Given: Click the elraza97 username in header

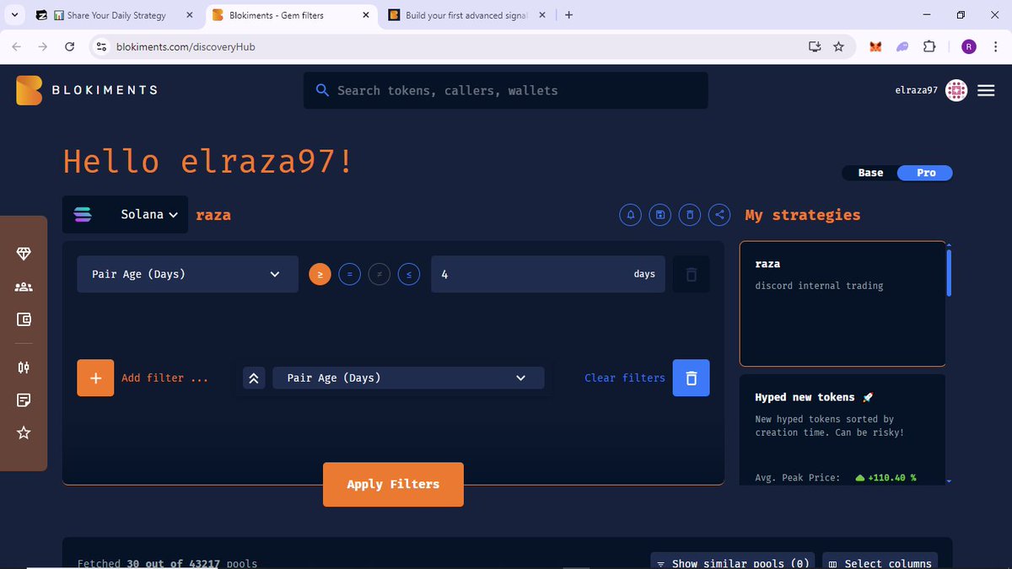Looking at the screenshot, I should (917, 90).
